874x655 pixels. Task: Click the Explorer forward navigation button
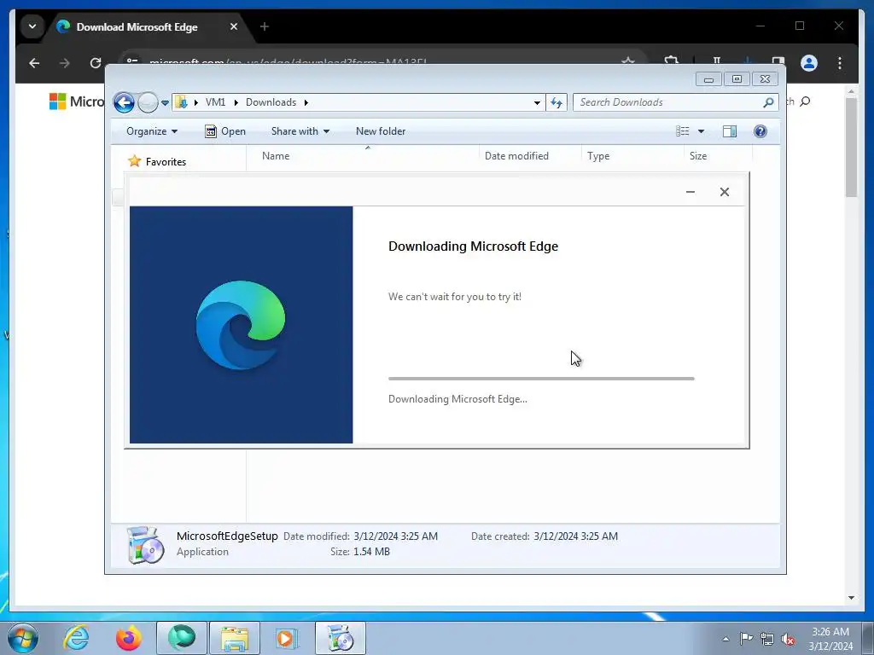pyautogui.click(x=148, y=102)
